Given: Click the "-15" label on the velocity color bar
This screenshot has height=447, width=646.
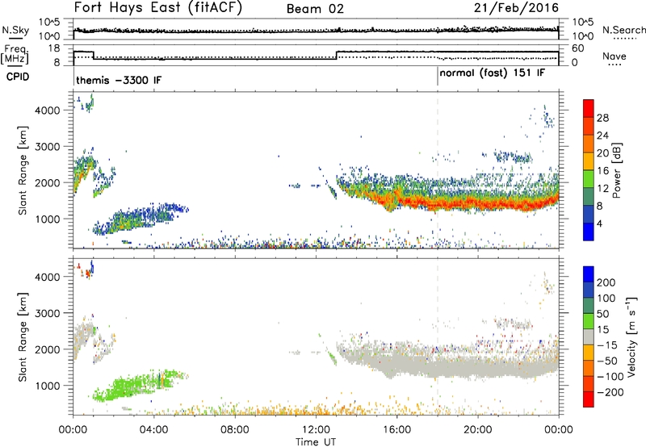Looking at the screenshot, I should (x=606, y=345).
